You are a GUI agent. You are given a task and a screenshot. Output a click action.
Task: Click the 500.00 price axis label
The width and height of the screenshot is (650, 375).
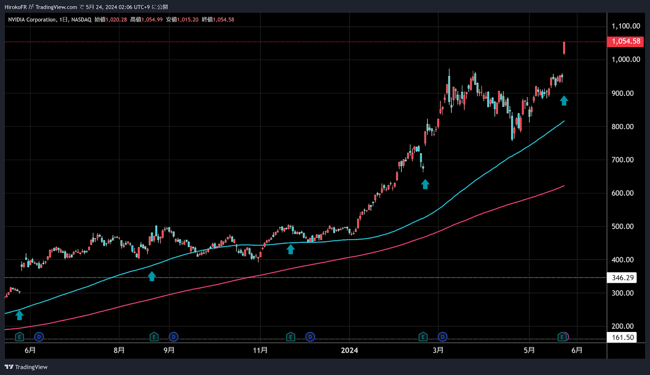(x=622, y=227)
